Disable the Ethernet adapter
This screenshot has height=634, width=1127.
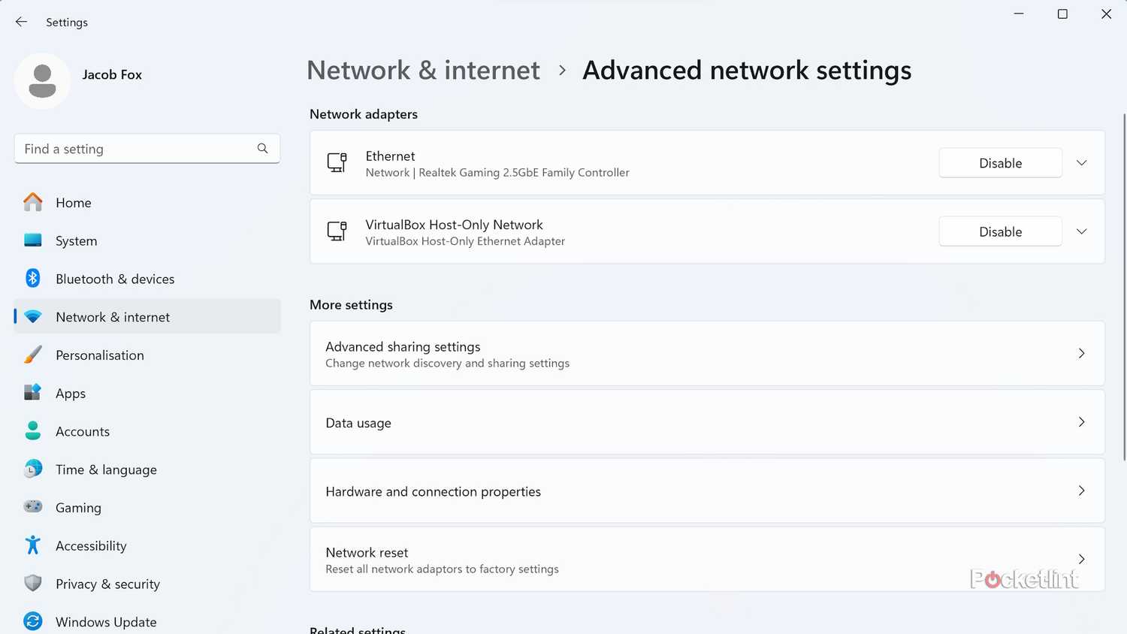1000,162
